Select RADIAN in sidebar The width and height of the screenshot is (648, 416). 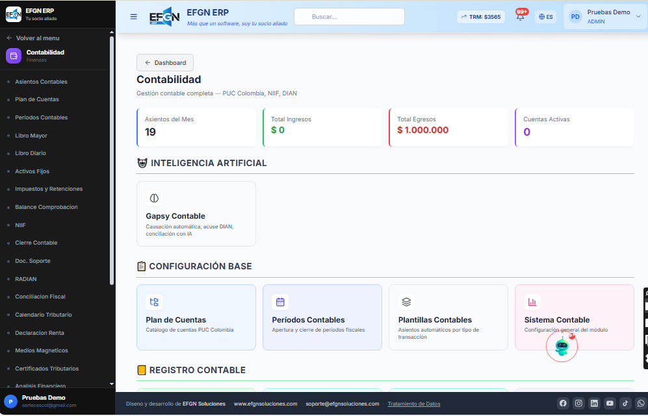click(25, 279)
